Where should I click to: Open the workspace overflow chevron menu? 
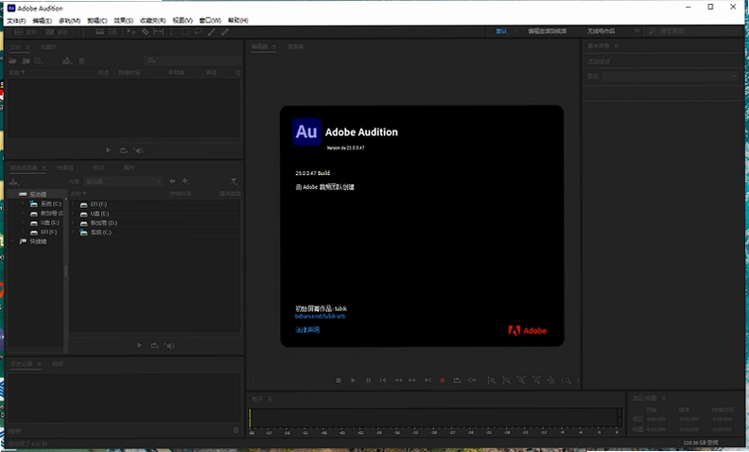point(636,31)
